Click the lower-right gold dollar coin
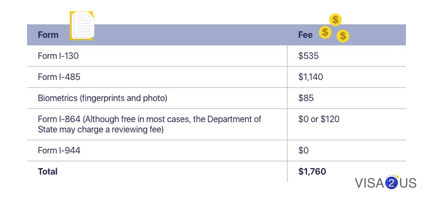The image size is (433, 207). tap(343, 36)
